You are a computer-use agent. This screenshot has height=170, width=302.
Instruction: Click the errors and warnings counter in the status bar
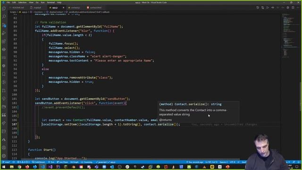click(23, 162)
